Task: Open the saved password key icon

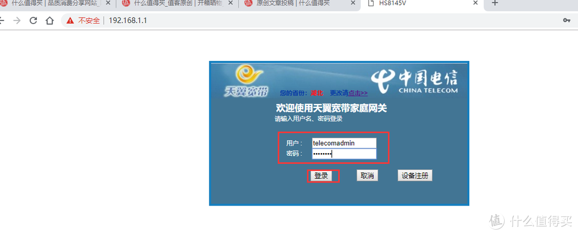Action: pyautogui.click(x=567, y=20)
